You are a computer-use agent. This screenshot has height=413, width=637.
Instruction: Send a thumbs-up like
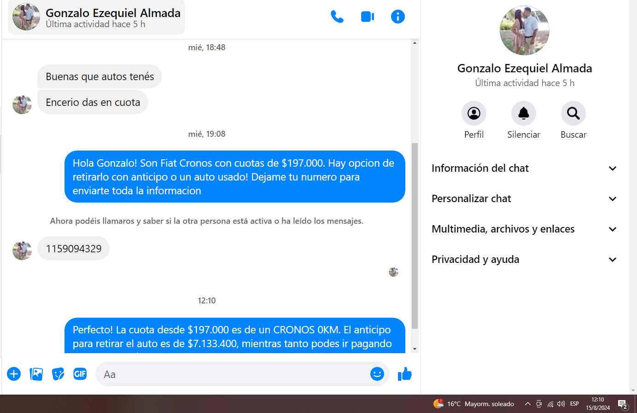point(405,374)
